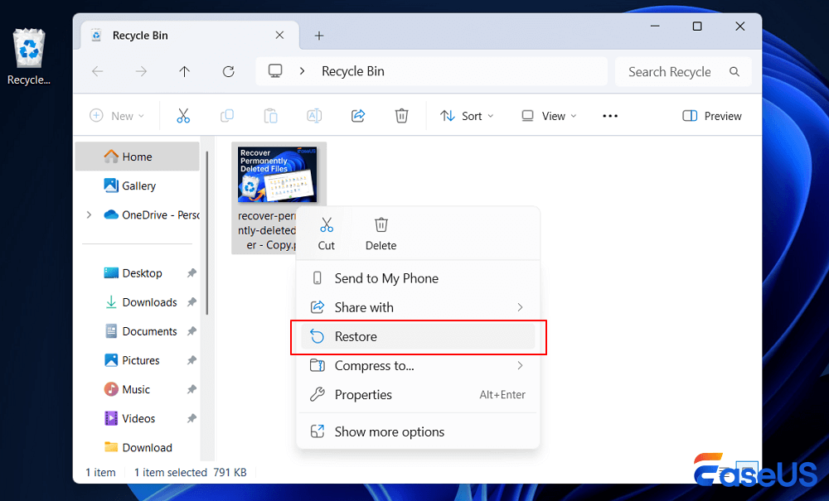
Task: Open the Recycle Bin icon on the desktop
Action: (x=28, y=46)
